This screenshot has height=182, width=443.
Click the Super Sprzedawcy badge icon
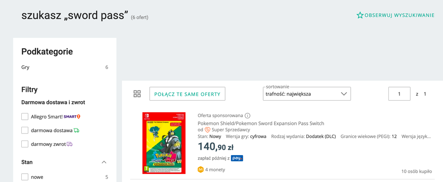(x=207, y=130)
